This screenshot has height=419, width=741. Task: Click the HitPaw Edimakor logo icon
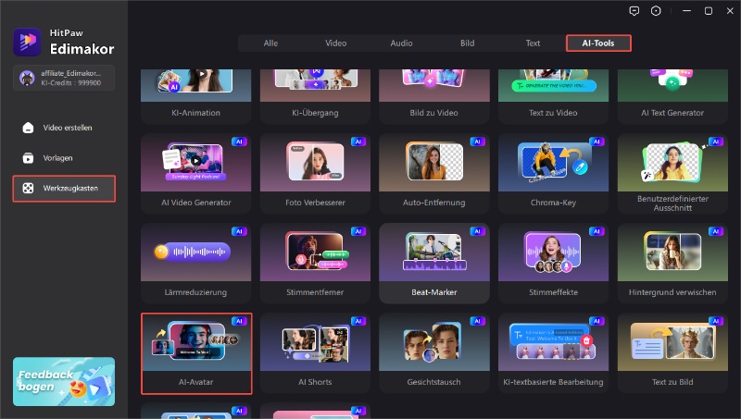point(26,41)
